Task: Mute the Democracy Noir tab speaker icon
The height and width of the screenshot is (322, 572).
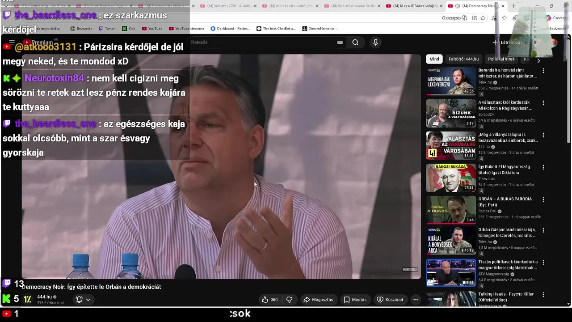Action: point(457,6)
